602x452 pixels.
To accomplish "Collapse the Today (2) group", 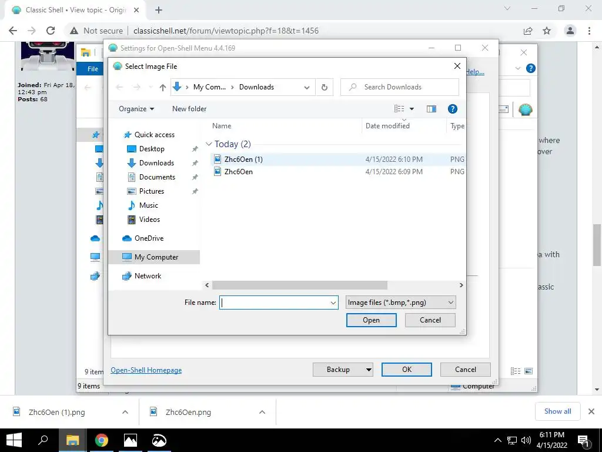I will click(209, 144).
